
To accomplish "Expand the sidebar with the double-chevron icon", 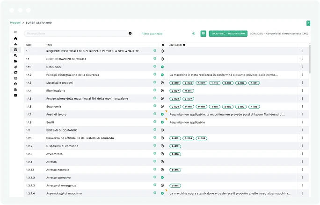I will (15, 32).
